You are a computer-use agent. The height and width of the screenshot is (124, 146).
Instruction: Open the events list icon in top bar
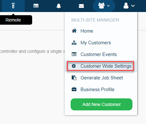(36, 6)
